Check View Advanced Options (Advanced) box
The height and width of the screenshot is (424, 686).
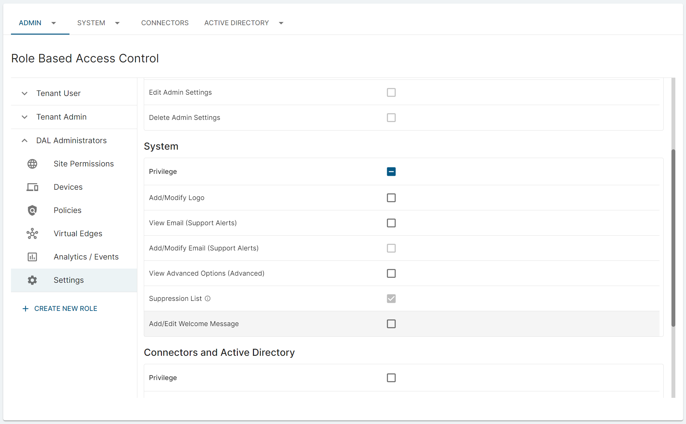(x=391, y=273)
